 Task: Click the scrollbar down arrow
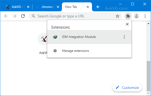point(148,93)
